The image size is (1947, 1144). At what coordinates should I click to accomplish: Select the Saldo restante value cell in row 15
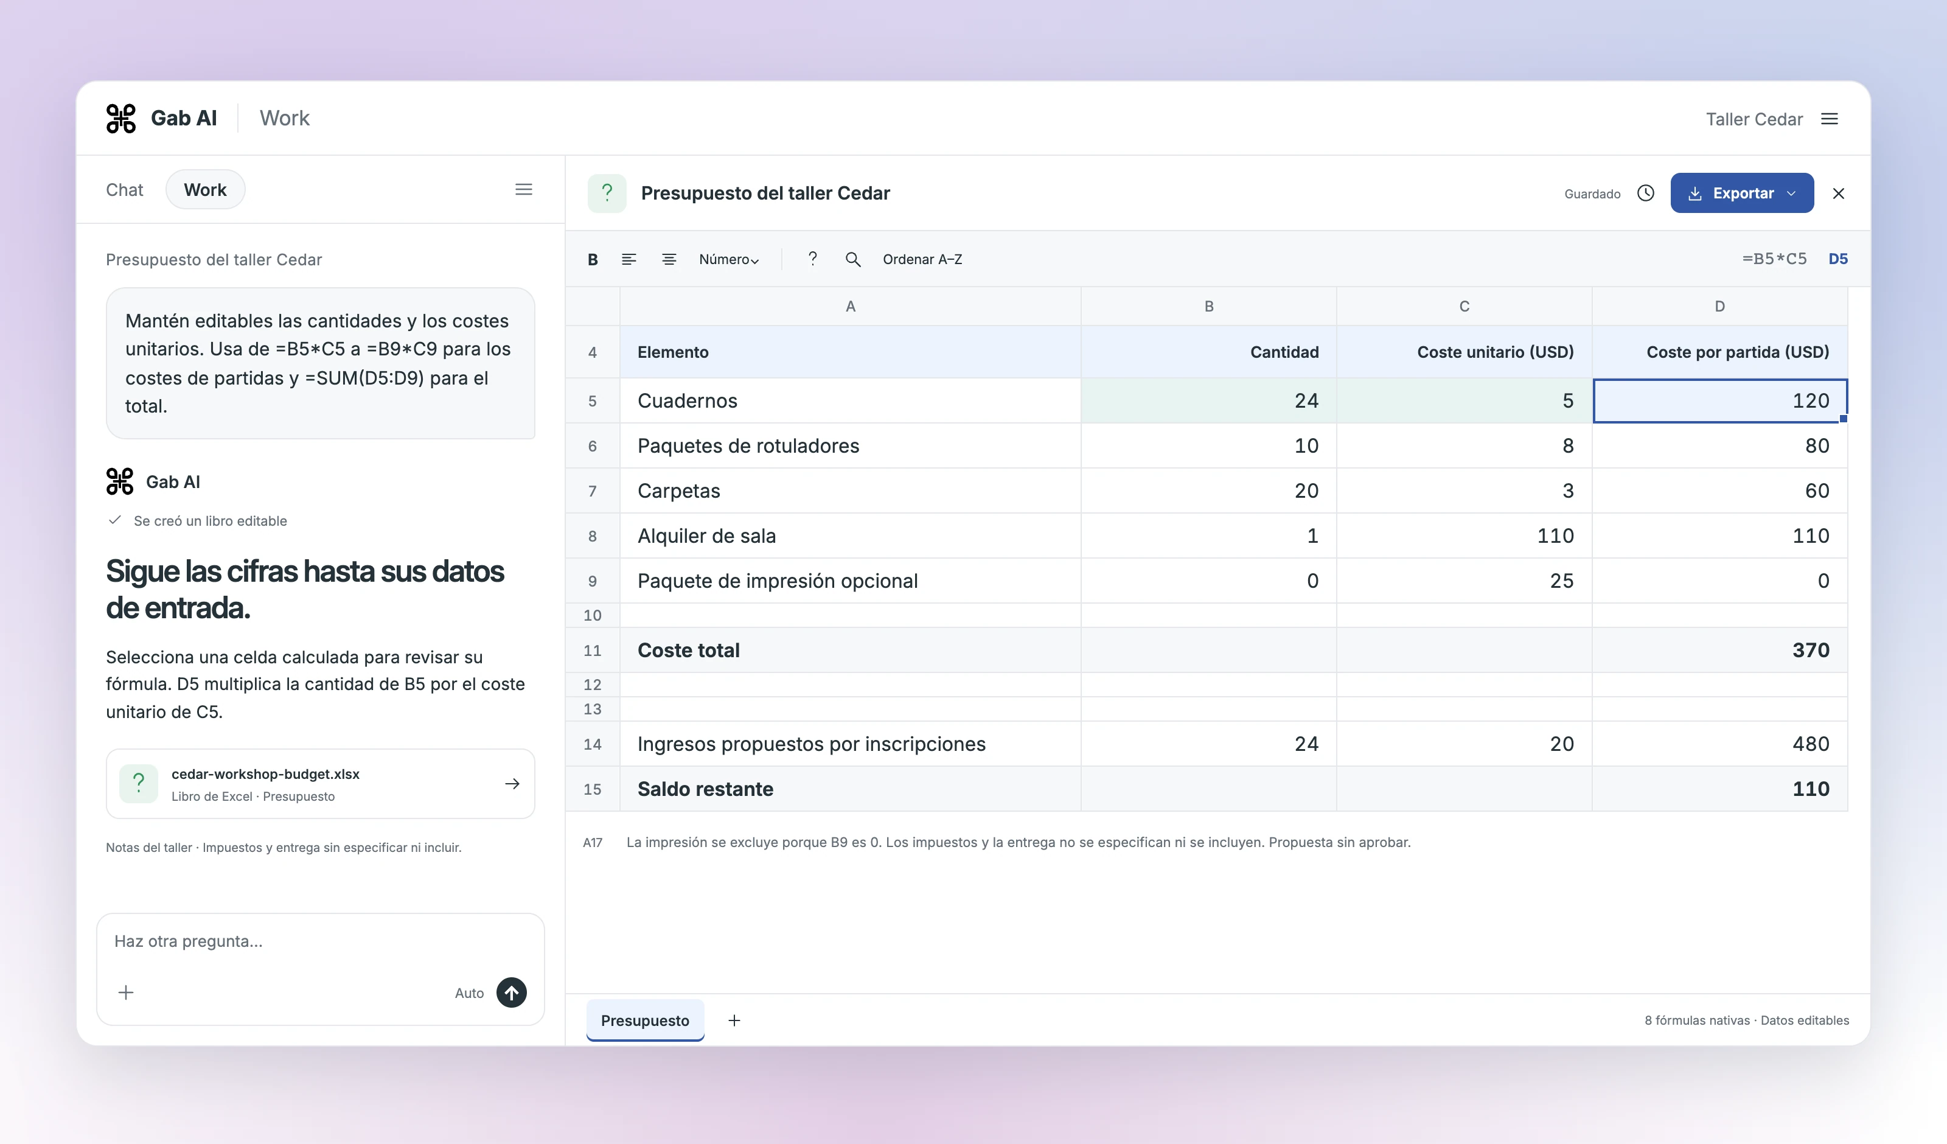pos(1720,789)
